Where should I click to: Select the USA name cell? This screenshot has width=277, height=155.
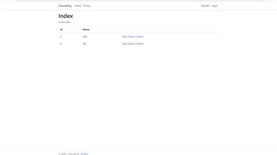click(x=85, y=37)
